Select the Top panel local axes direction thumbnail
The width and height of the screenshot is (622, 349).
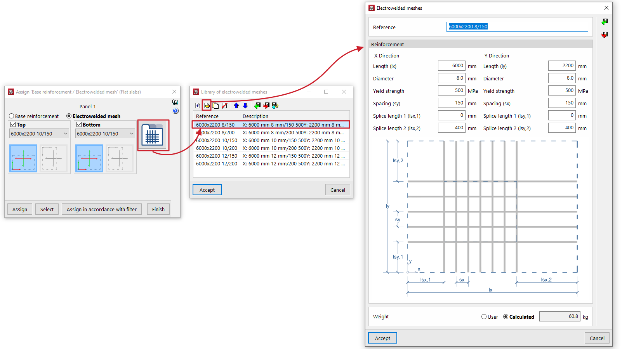(x=23, y=158)
